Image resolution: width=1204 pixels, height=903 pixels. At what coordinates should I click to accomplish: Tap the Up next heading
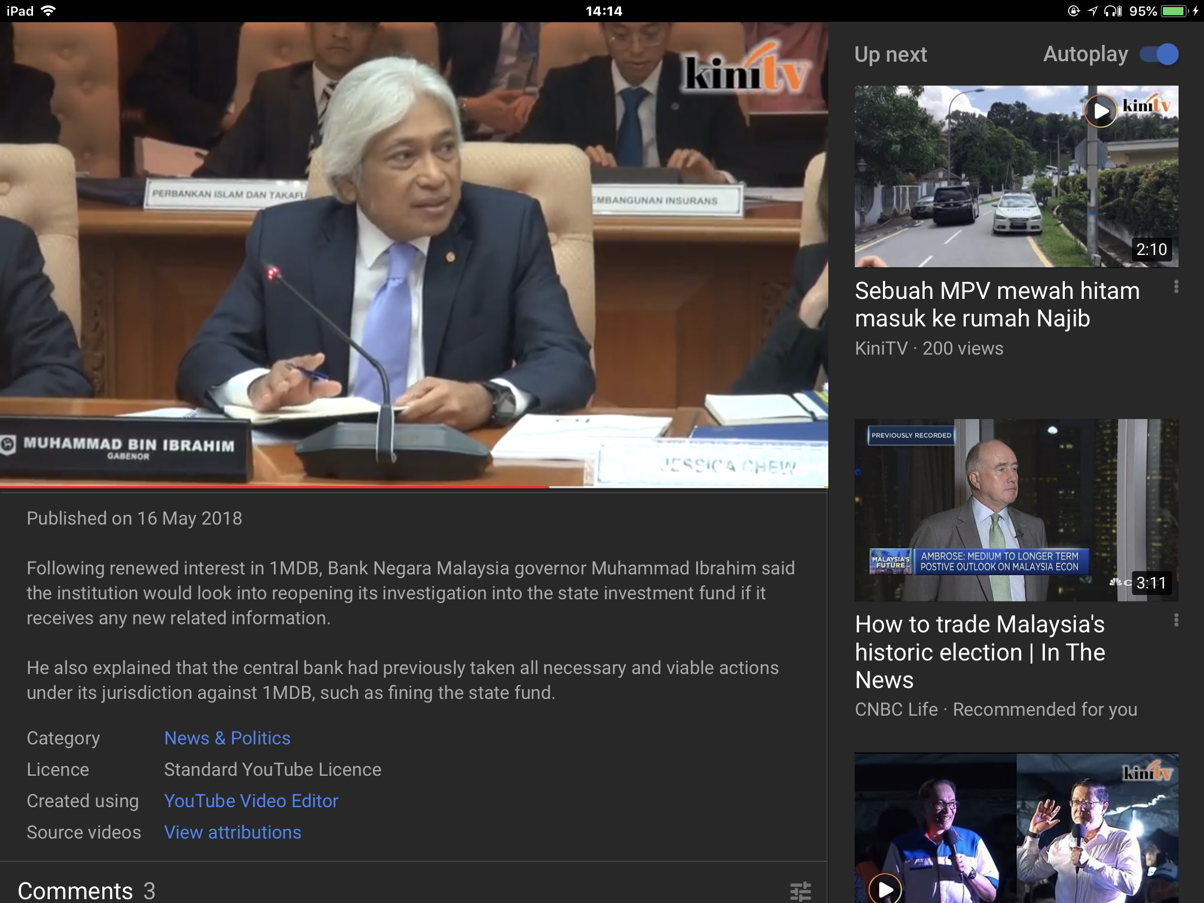891,55
